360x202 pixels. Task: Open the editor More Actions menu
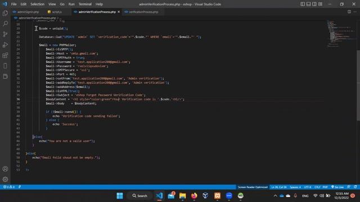point(355,12)
